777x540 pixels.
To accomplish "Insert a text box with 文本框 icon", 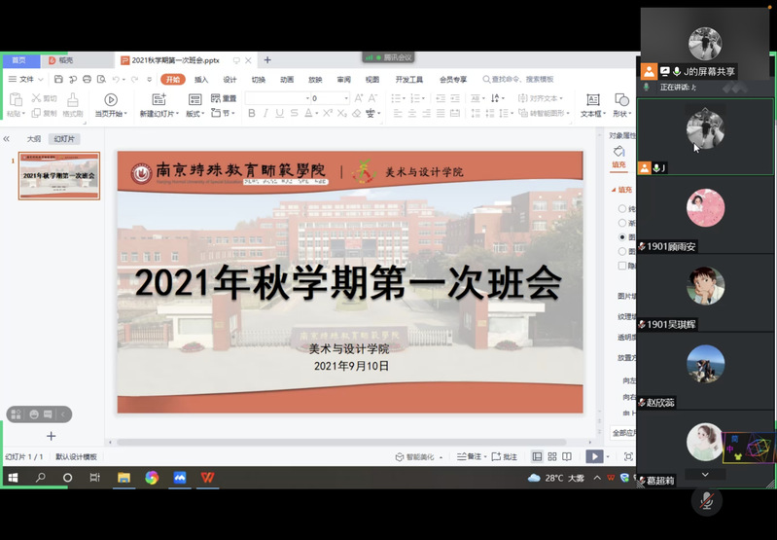I will click(x=591, y=100).
